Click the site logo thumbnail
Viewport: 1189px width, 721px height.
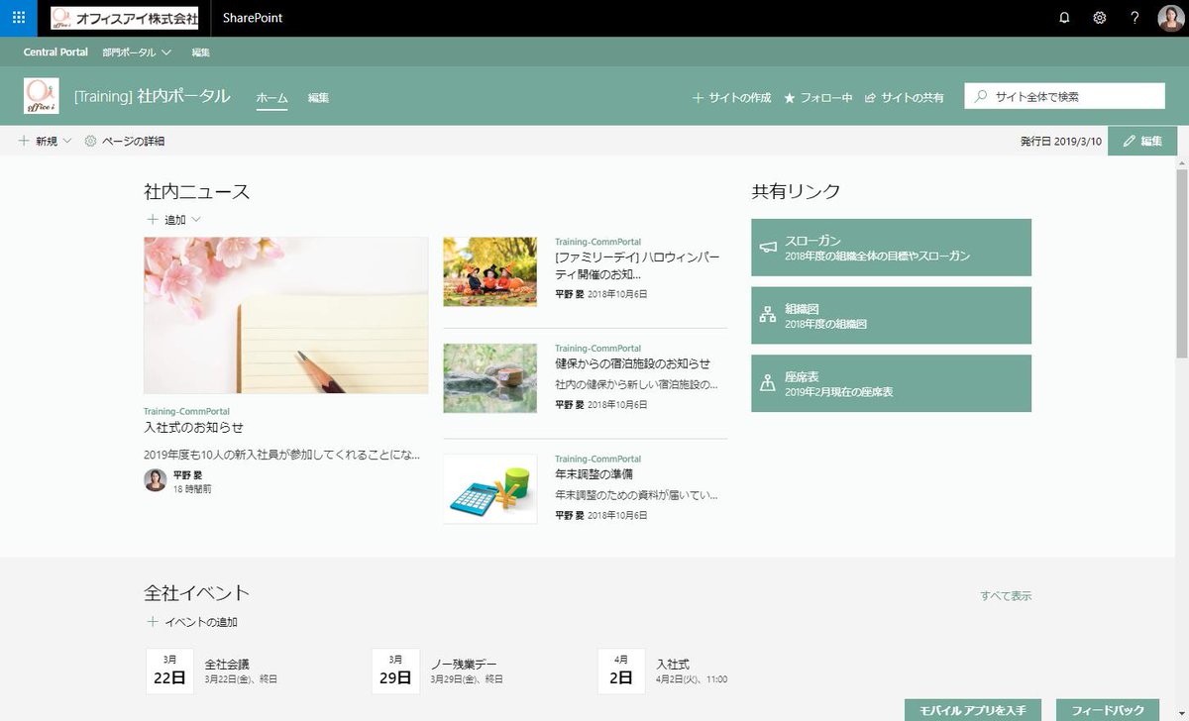click(42, 96)
